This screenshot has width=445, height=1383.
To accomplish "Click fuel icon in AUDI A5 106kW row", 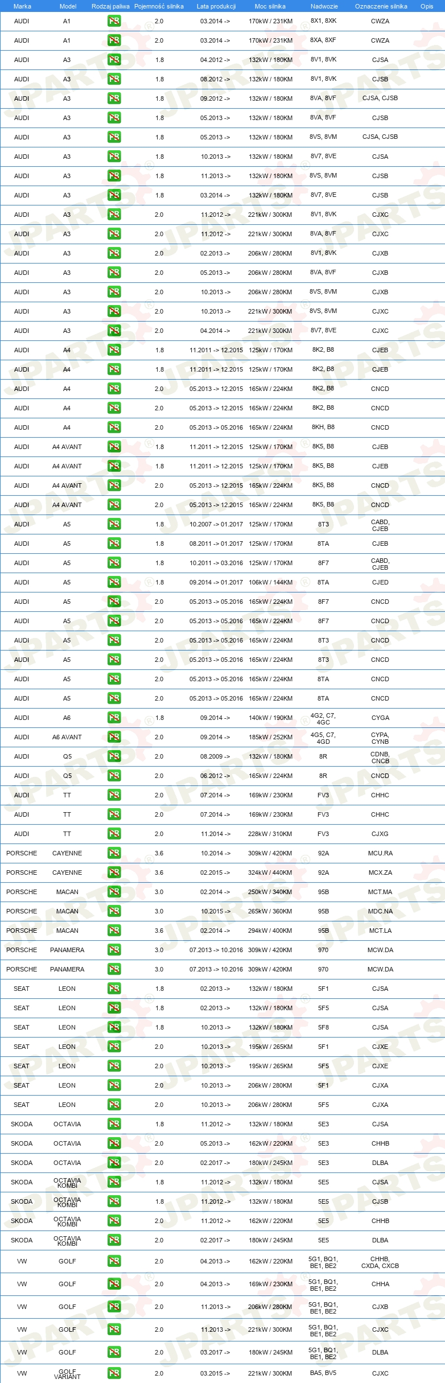I will [114, 582].
